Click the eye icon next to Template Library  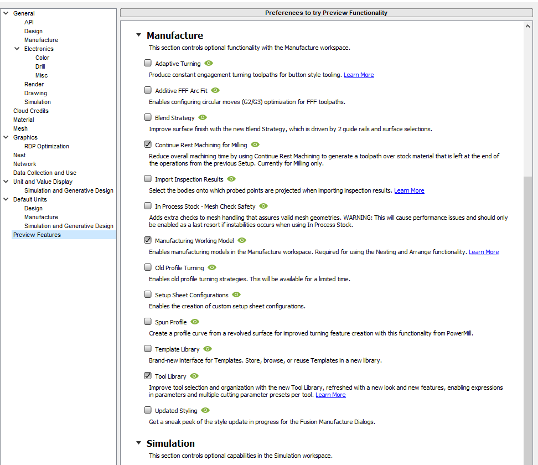click(208, 349)
